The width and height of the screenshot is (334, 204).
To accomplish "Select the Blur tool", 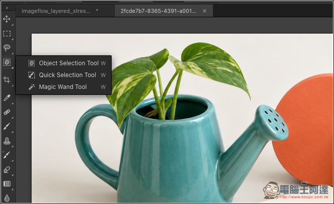I will pyautogui.click(x=6, y=198).
